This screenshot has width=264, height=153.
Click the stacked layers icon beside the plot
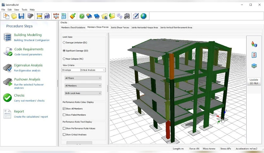tap(254, 65)
